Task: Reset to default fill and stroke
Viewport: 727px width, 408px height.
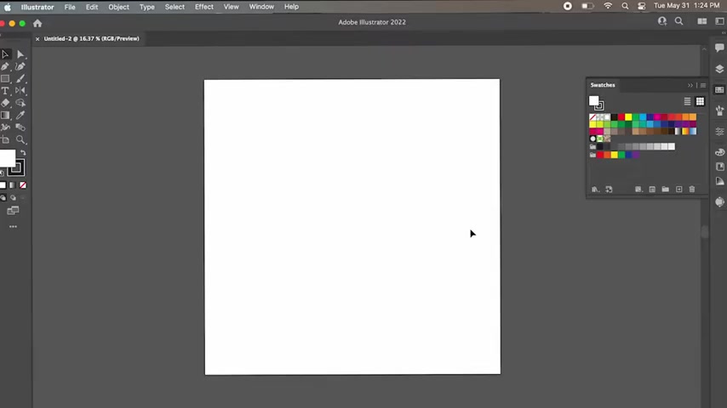Action: pos(3,173)
